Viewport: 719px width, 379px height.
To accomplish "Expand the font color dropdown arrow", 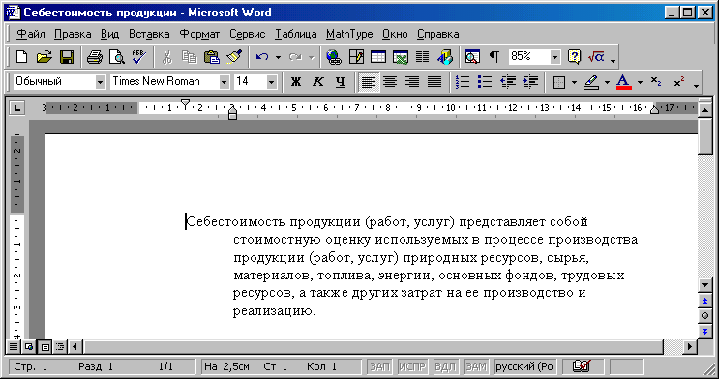I will point(640,82).
